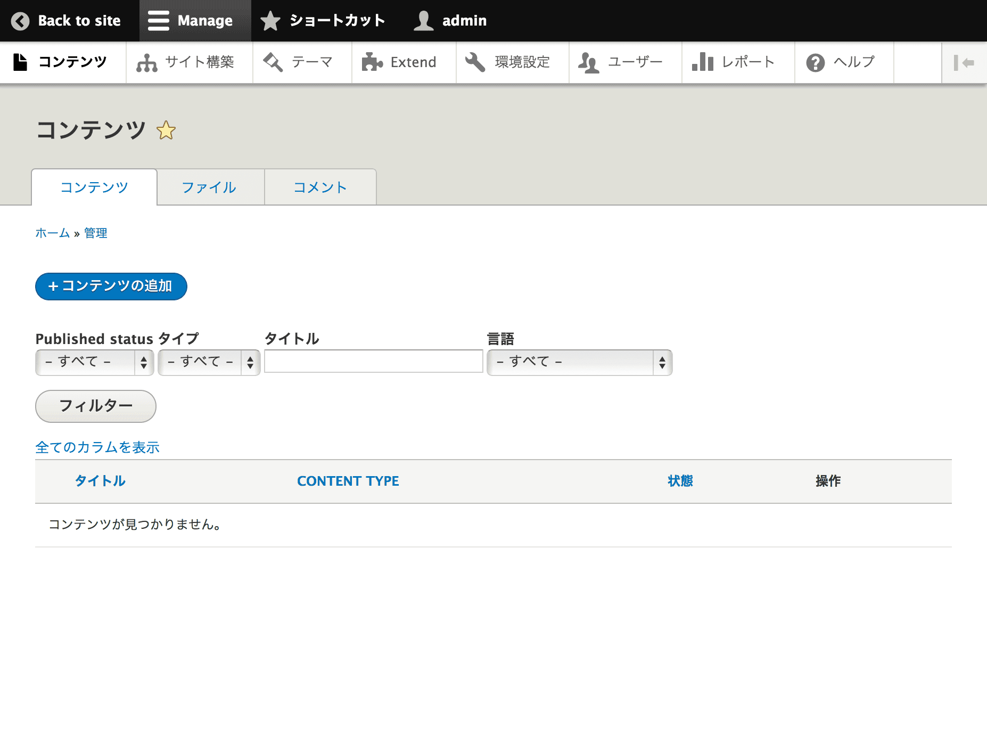The height and width of the screenshot is (752, 987).
Task: Click the 管理 breadcrumb link
Action: tap(96, 233)
